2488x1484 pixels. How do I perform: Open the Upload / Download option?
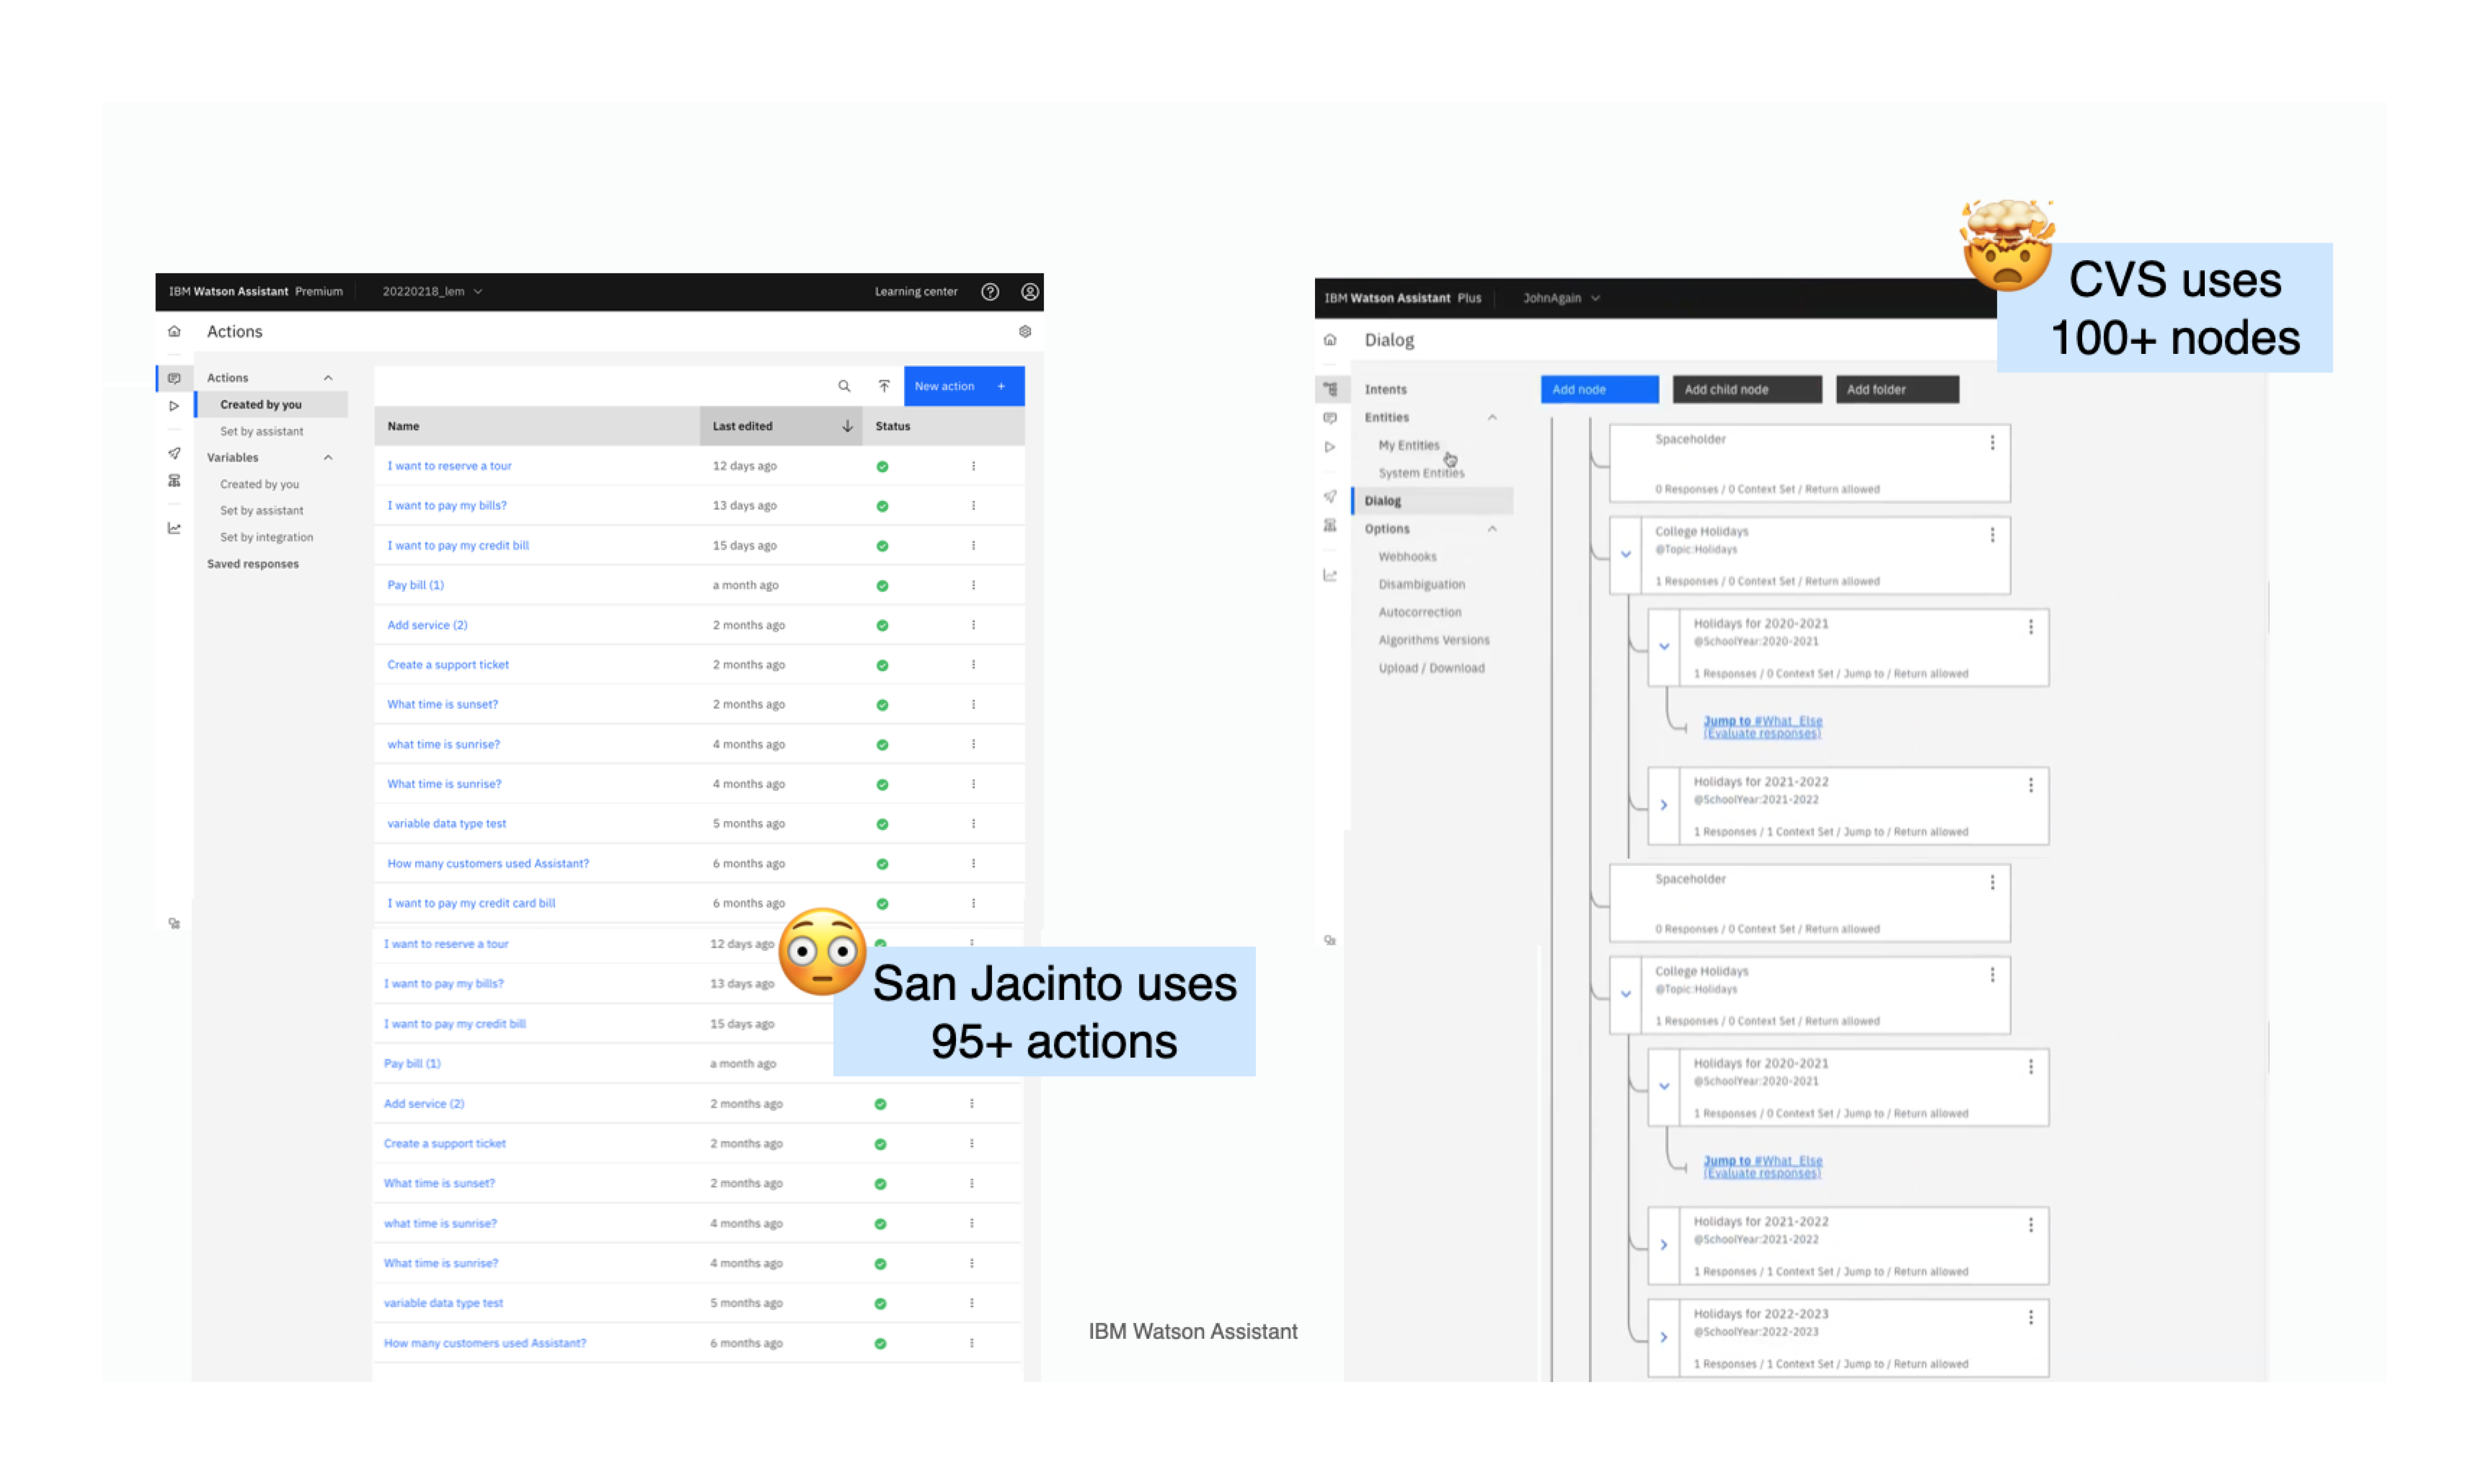click(x=1432, y=668)
